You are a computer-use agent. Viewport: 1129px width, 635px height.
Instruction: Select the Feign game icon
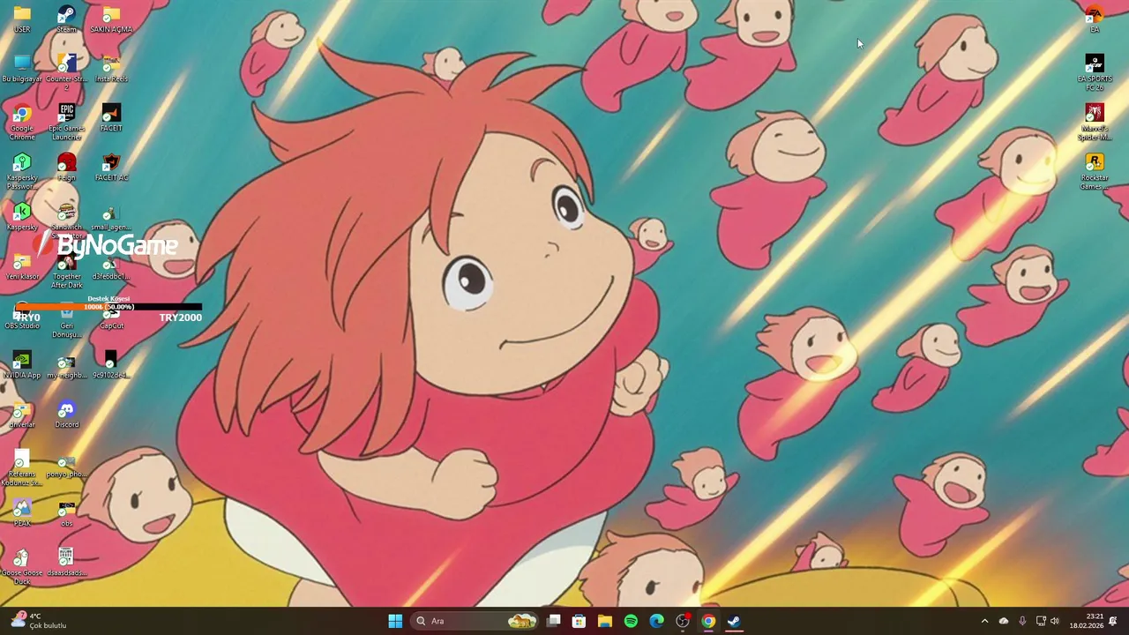pyautogui.click(x=66, y=168)
